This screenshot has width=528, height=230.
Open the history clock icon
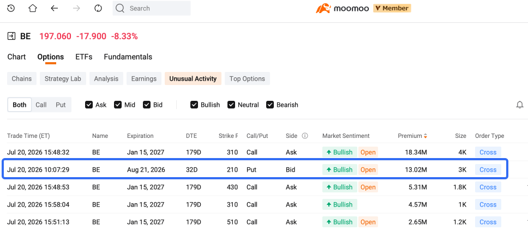coord(11,8)
